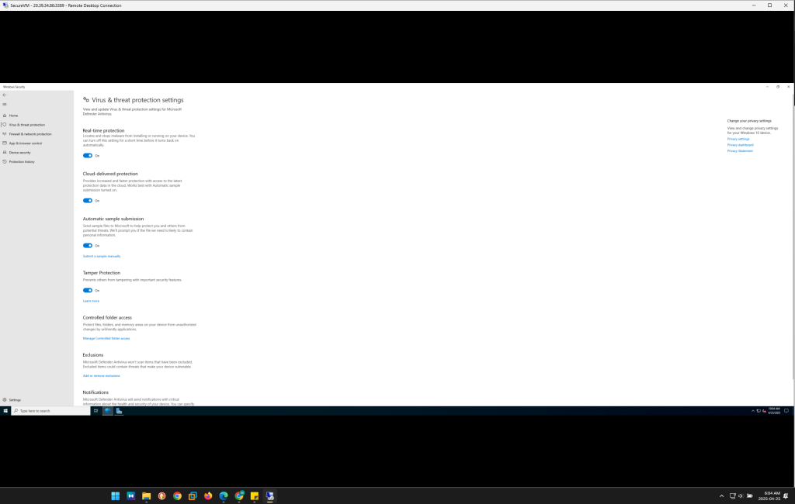
Task: Open Sticky Notes from the host taskbar
Action: [255, 496]
